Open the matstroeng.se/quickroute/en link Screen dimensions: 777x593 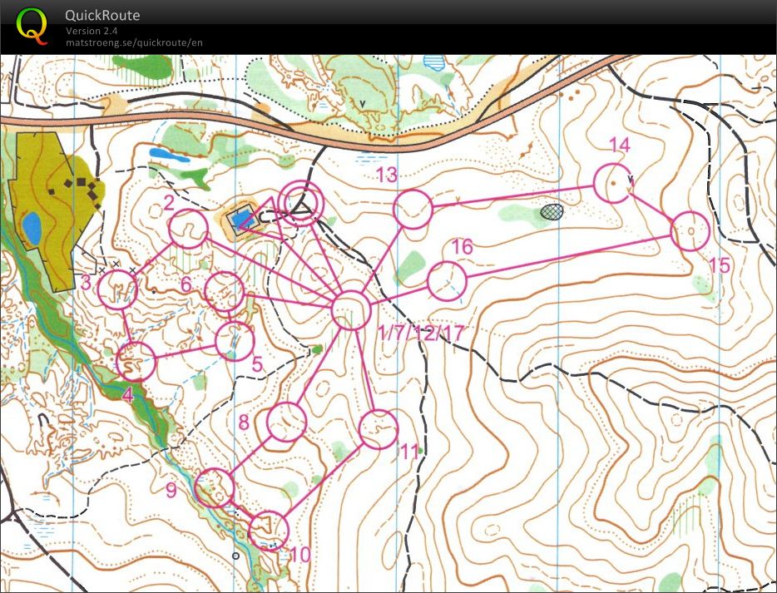(x=135, y=42)
